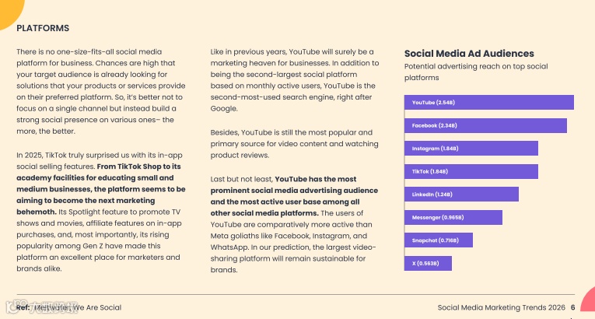Screen dimensions: 595x319
Task: Click the paragraph starting 'There is no one-size-fits-all'
Action: tap(101, 92)
